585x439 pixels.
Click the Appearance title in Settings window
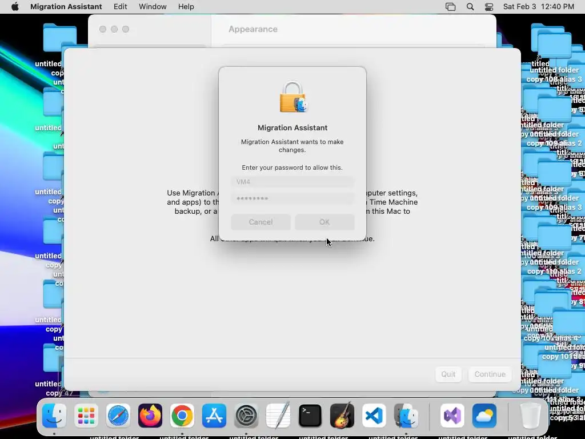pos(253,29)
